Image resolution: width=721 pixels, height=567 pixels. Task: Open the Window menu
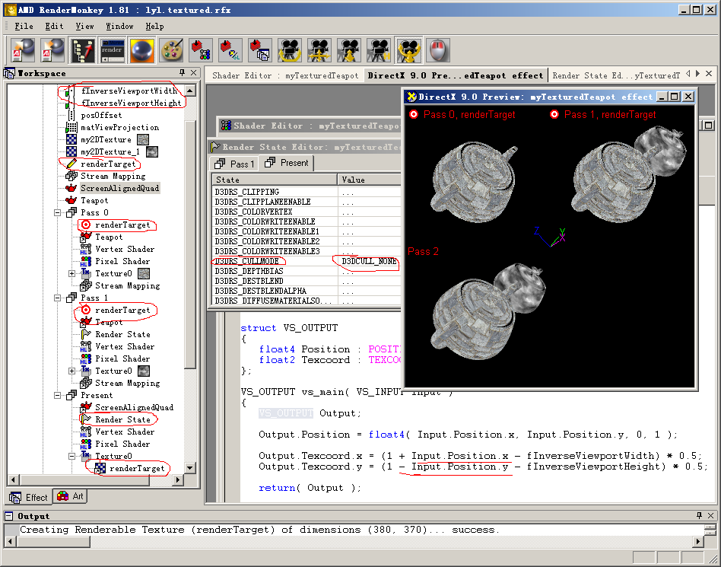119,26
